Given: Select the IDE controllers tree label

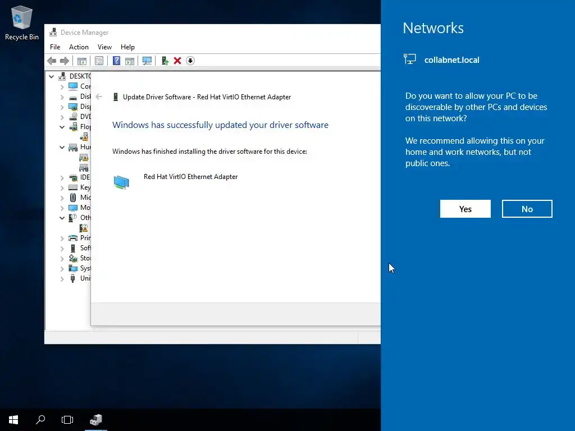Looking at the screenshot, I should click(x=85, y=177).
